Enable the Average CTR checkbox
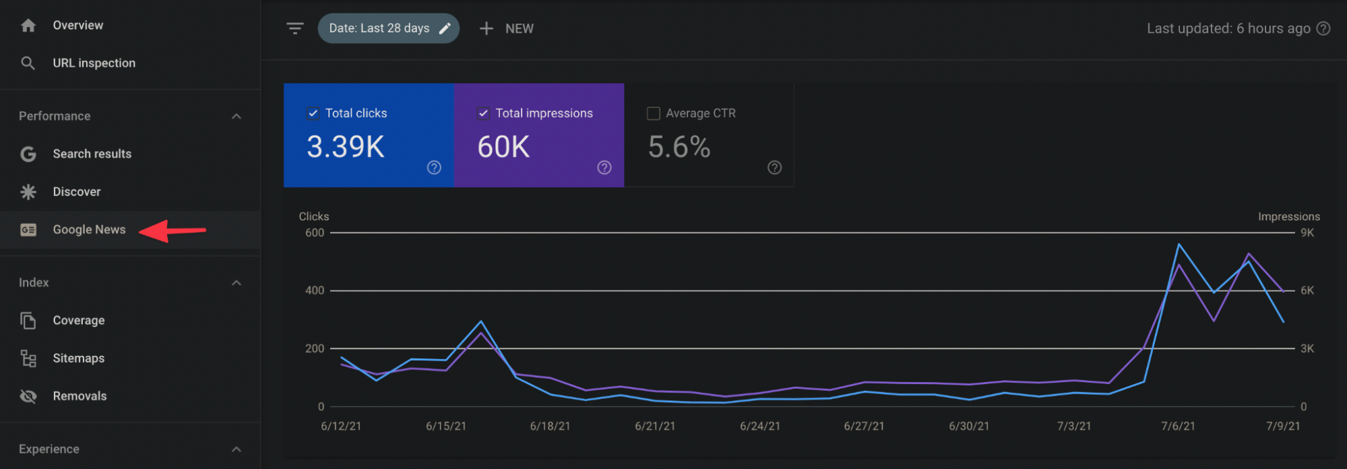The height and width of the screenshot is (469, 1347). (654, 113)
